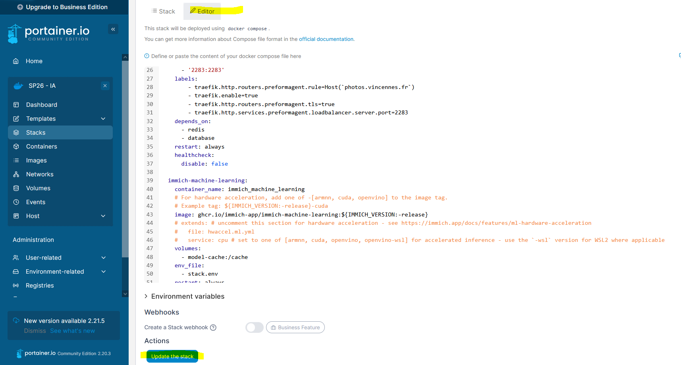
Task: Click the '- stack.env' line
Action: [199, 274]
